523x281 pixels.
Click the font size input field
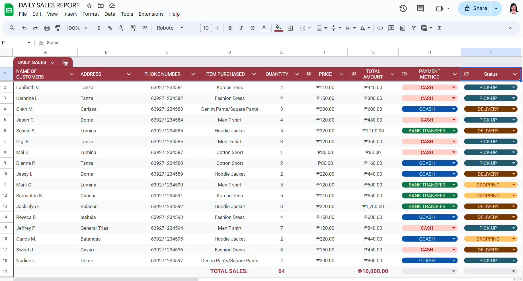pyautogui.click(x=206, y=28)
